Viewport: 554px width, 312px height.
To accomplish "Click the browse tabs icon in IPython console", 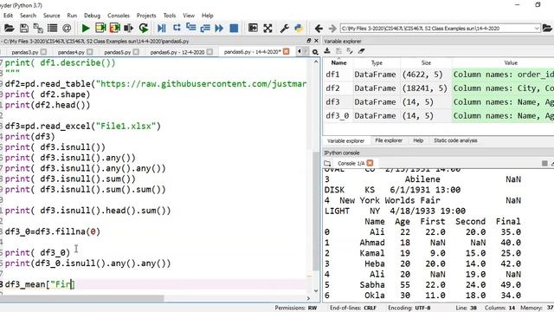I will pyautogui.click(x=327, y=164).
